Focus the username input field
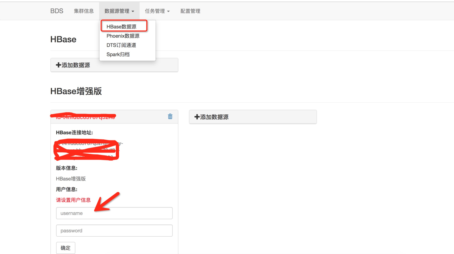 [114, 213]
